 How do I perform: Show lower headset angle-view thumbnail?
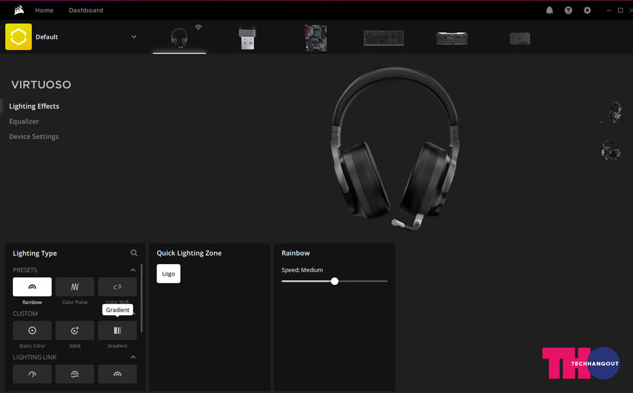[x=610, y=151]
